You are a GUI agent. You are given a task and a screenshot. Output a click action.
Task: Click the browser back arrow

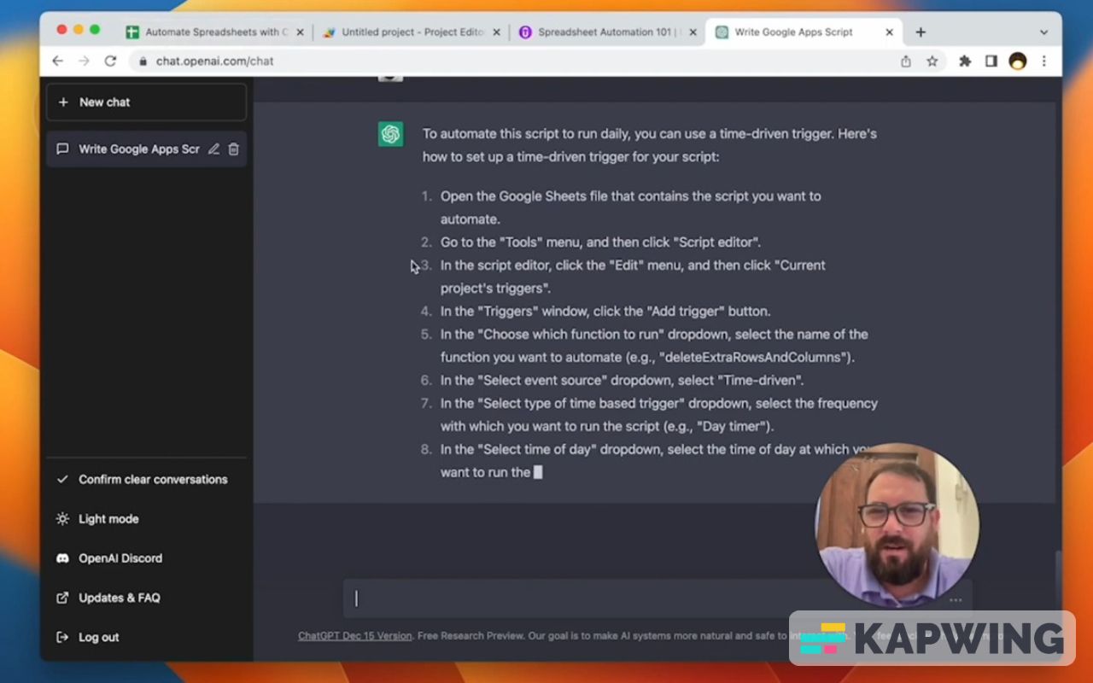[x=57, y=61]
